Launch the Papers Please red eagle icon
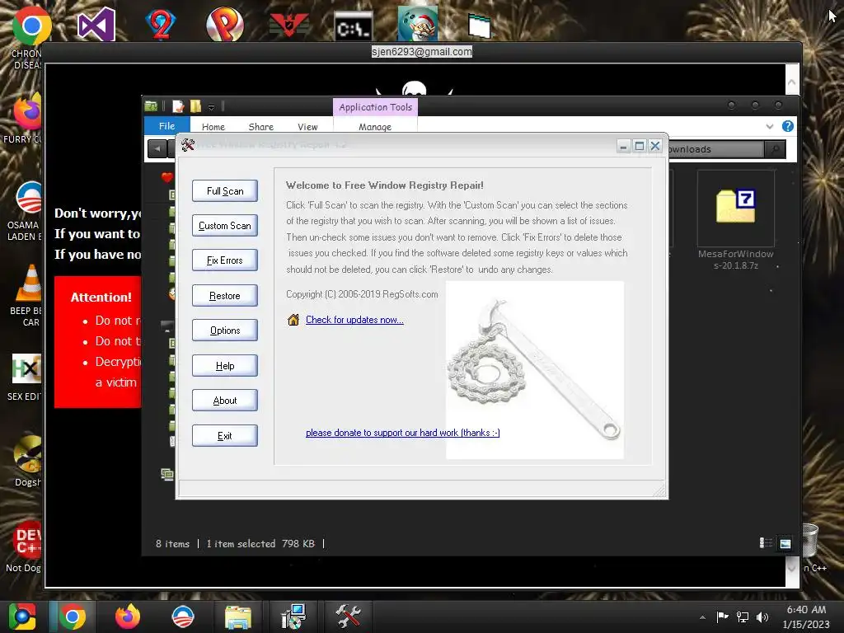 [x=289, y=24]
